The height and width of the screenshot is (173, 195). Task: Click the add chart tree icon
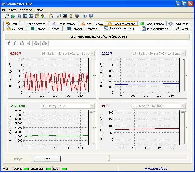click(x=8, y=43)
